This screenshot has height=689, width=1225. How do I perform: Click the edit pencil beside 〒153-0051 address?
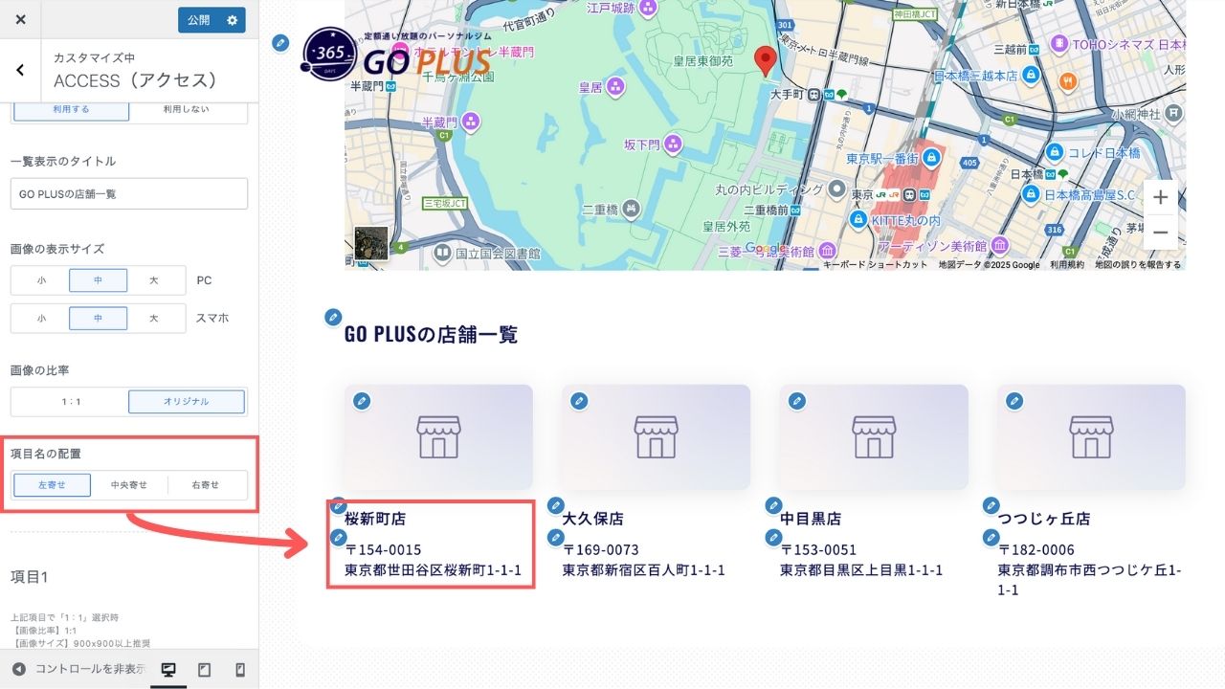click(x=773, y=538)
